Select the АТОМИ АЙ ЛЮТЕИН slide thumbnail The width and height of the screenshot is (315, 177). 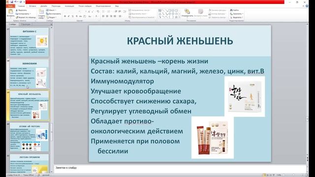[x=30, y=137]
